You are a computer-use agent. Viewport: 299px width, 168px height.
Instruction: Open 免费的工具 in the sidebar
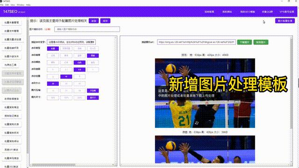[10, 65]
